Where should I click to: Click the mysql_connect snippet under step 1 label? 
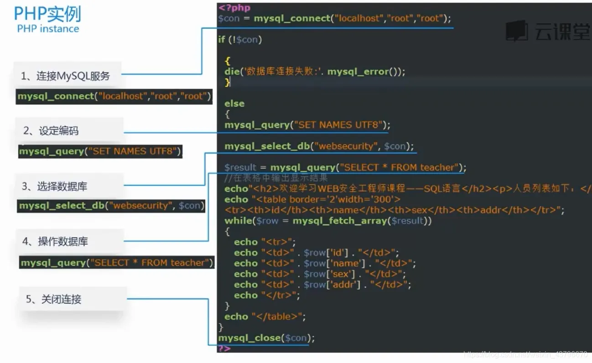pyautogui.click(x=114, y=96)
